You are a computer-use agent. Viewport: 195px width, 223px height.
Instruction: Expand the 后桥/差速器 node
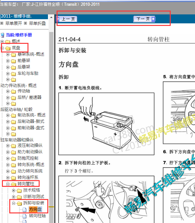[8, 98]
